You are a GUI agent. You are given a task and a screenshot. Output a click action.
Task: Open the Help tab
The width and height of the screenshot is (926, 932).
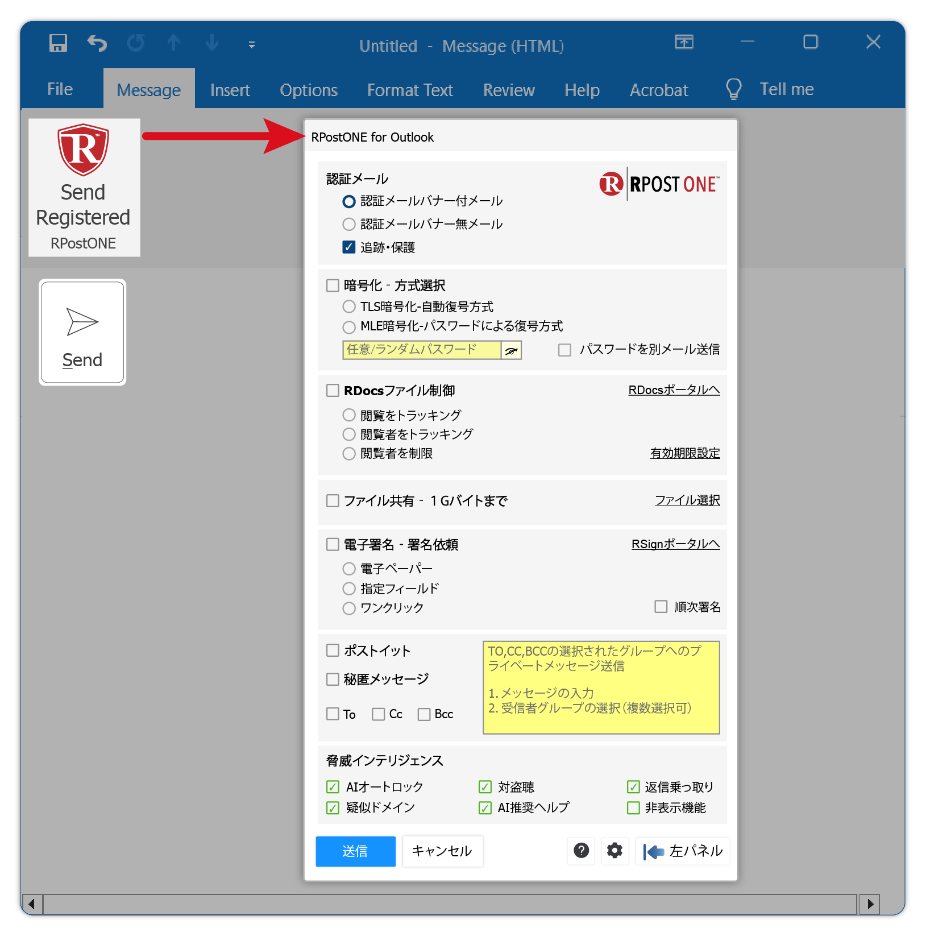coord(582,90)
